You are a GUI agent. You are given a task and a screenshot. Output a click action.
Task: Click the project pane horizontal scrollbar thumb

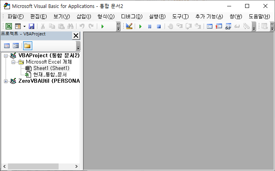[33, 167]
